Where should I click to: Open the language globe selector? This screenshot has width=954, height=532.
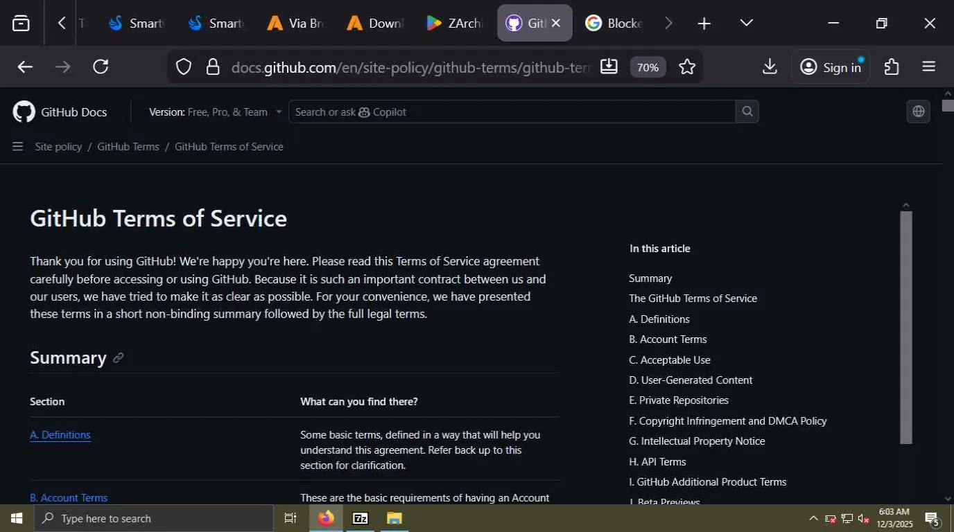pos(919,112)
